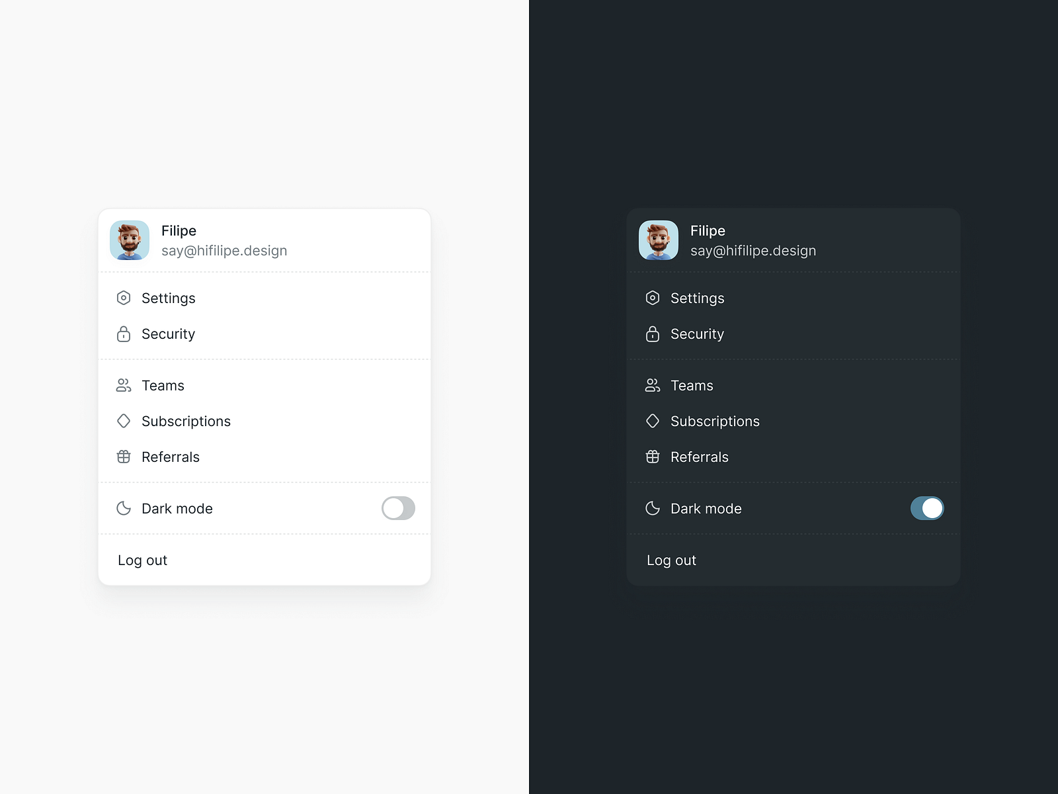Click Log out in the light menu

pyautogui.click(x=142, y=560)
